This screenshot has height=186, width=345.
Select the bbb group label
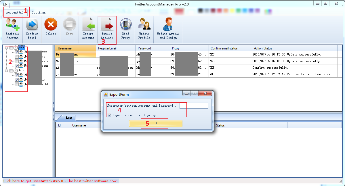point(22,70)
